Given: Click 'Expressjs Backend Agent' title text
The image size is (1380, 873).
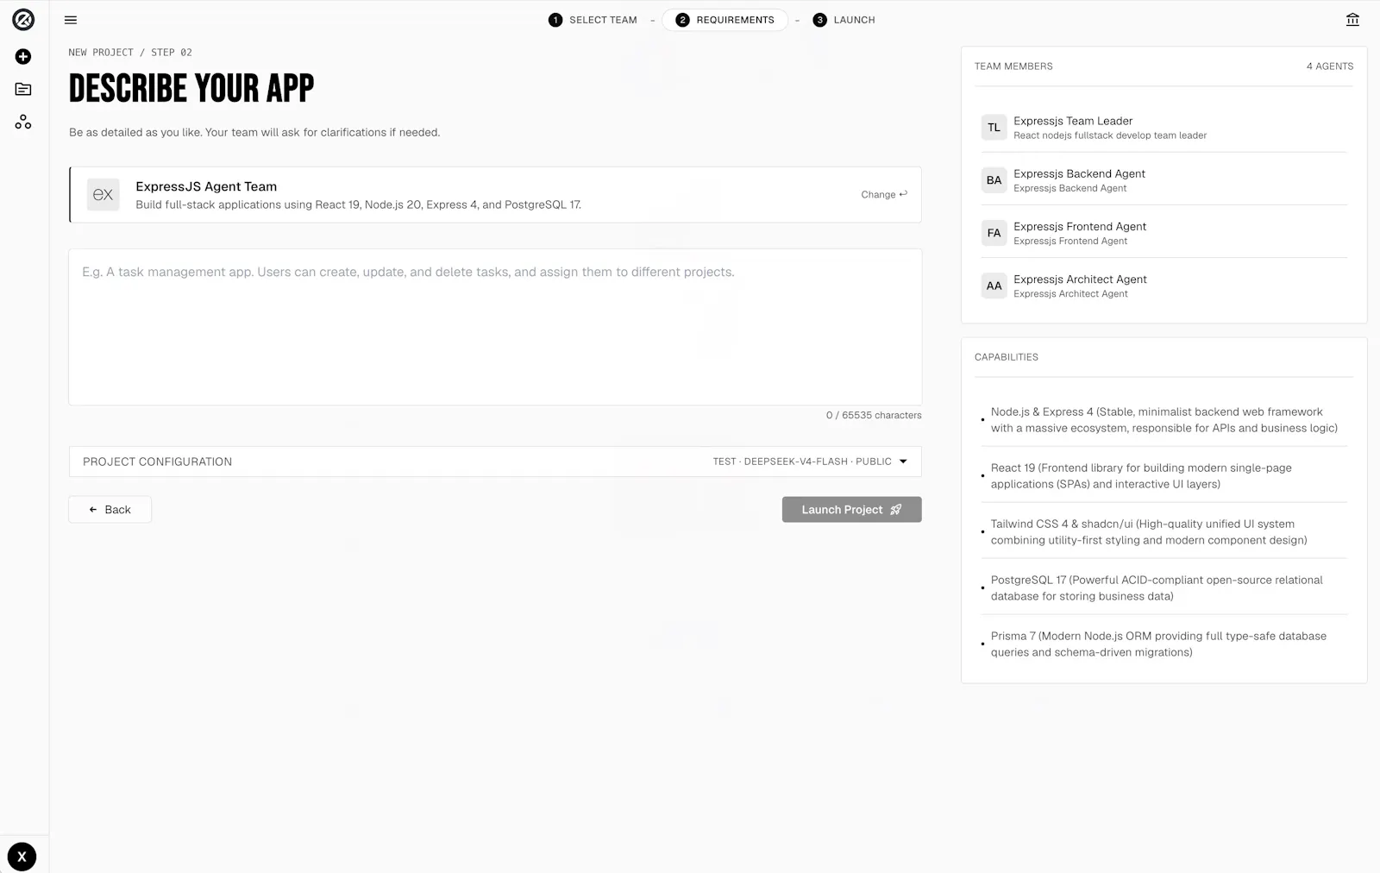Looking at the screenshot, I should [1079, 173].
